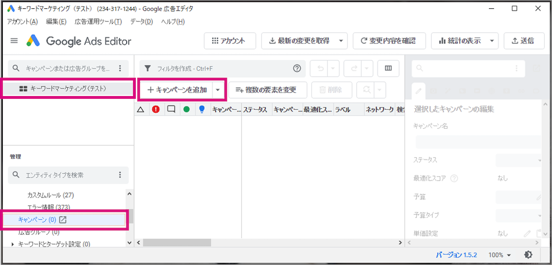Click the ネットワーク column header
This screenshot has width=552, height=265.
379,109
